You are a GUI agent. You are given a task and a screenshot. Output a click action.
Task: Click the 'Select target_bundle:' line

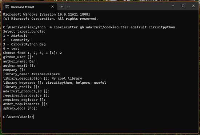pos(24,32)
